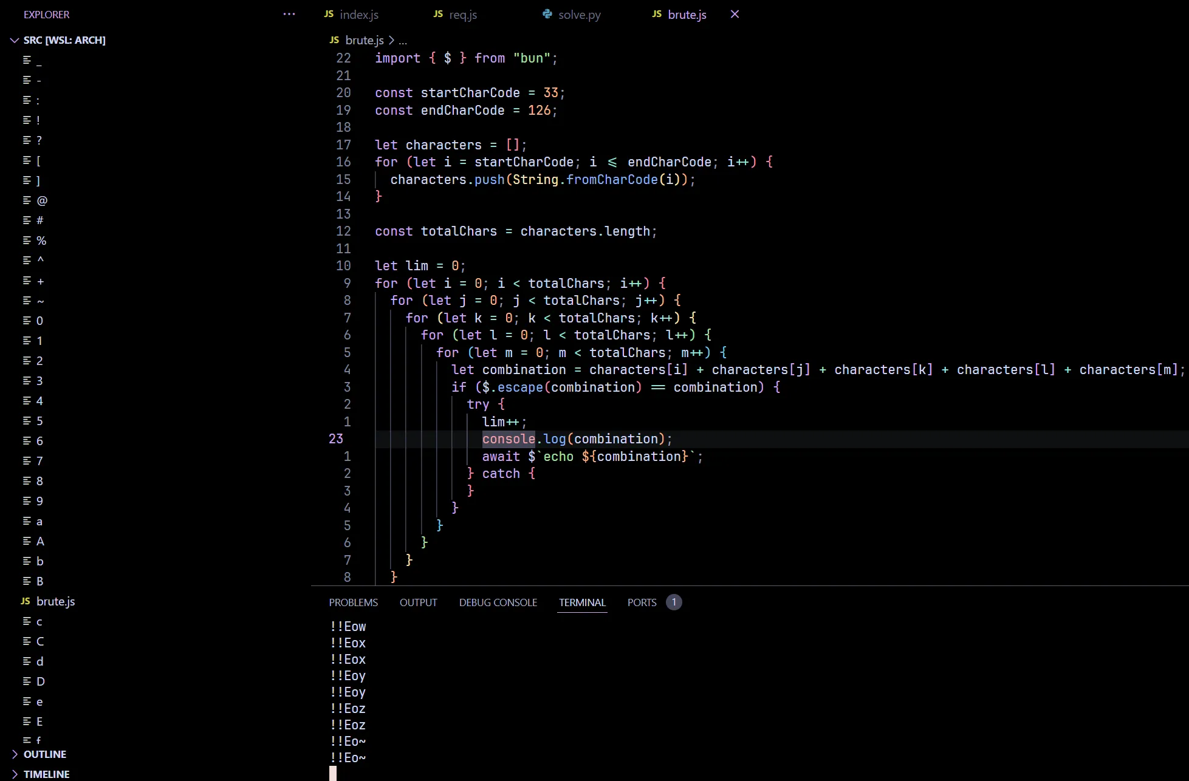The image size is (1189, 781).
Task: Open the PROBLEMS panel tab
Action: 353,602
